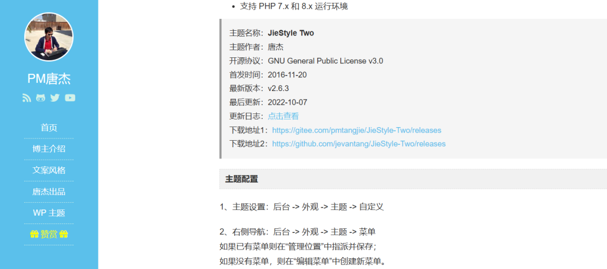Click the 主题配置 section heading
The width and height of the screenshot is (607, 269).
[241, 179]
